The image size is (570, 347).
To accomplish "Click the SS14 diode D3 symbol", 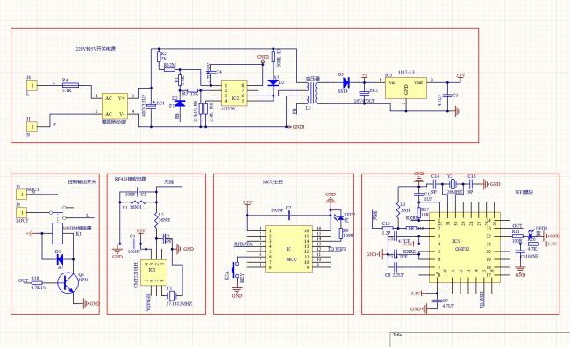I will click(346, 82).
